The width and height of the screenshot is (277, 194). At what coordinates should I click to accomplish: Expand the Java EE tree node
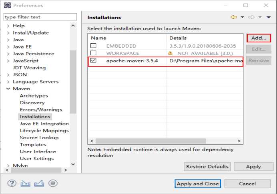coord(8,47)
